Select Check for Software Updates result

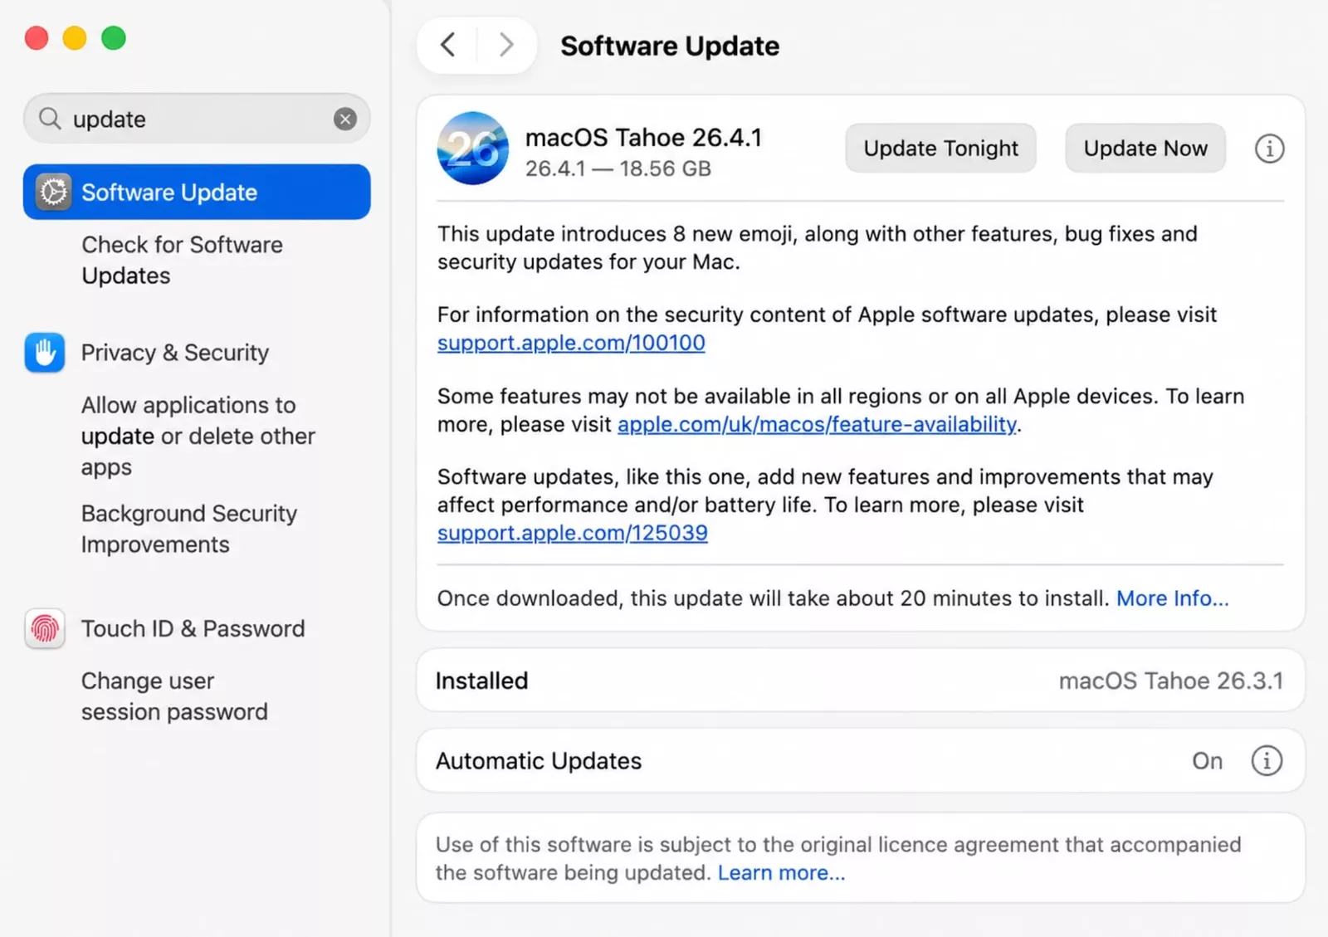pyautogui.click(x=183, y=260)
